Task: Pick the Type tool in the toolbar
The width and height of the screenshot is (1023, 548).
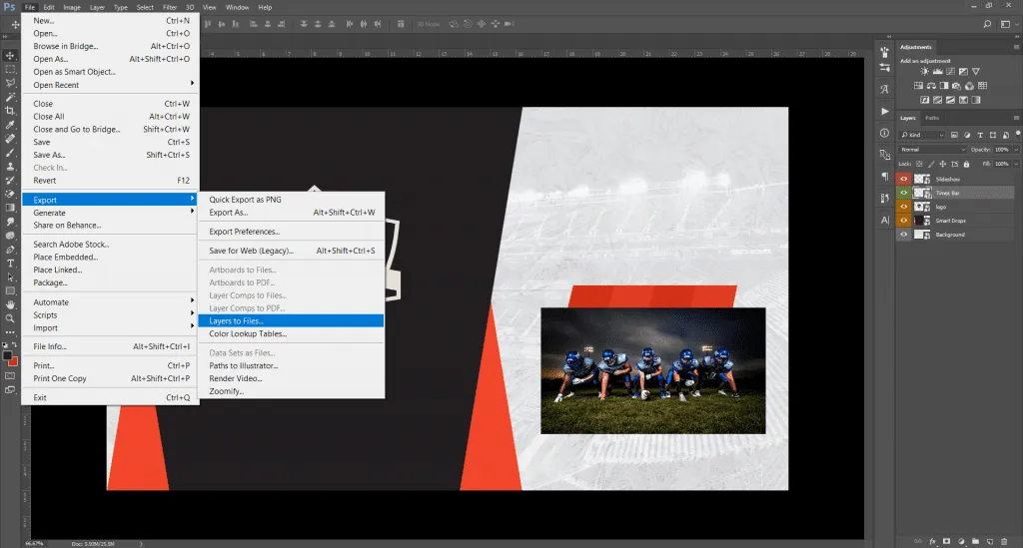Action: [10, 263]
